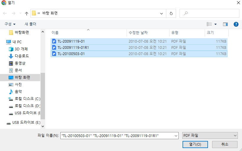
Task: Select file TL-20100503-01
Action: tap(139, 54)
